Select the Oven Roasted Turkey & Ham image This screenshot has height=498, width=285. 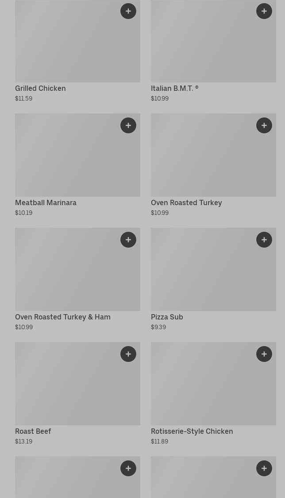tap(77, 269)
